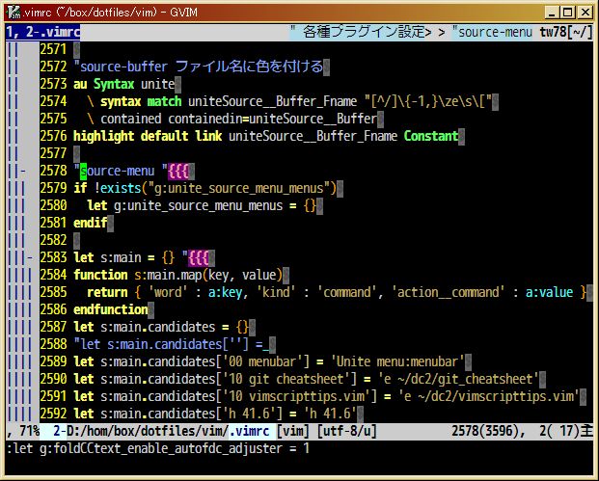This screenshot has width=599, height=481.
Task: Click ''h 41.6'' key on line 2592
Action: click(252, 414)
